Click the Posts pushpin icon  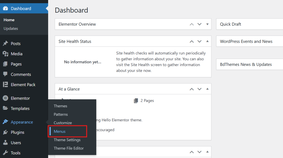point(5,44)
